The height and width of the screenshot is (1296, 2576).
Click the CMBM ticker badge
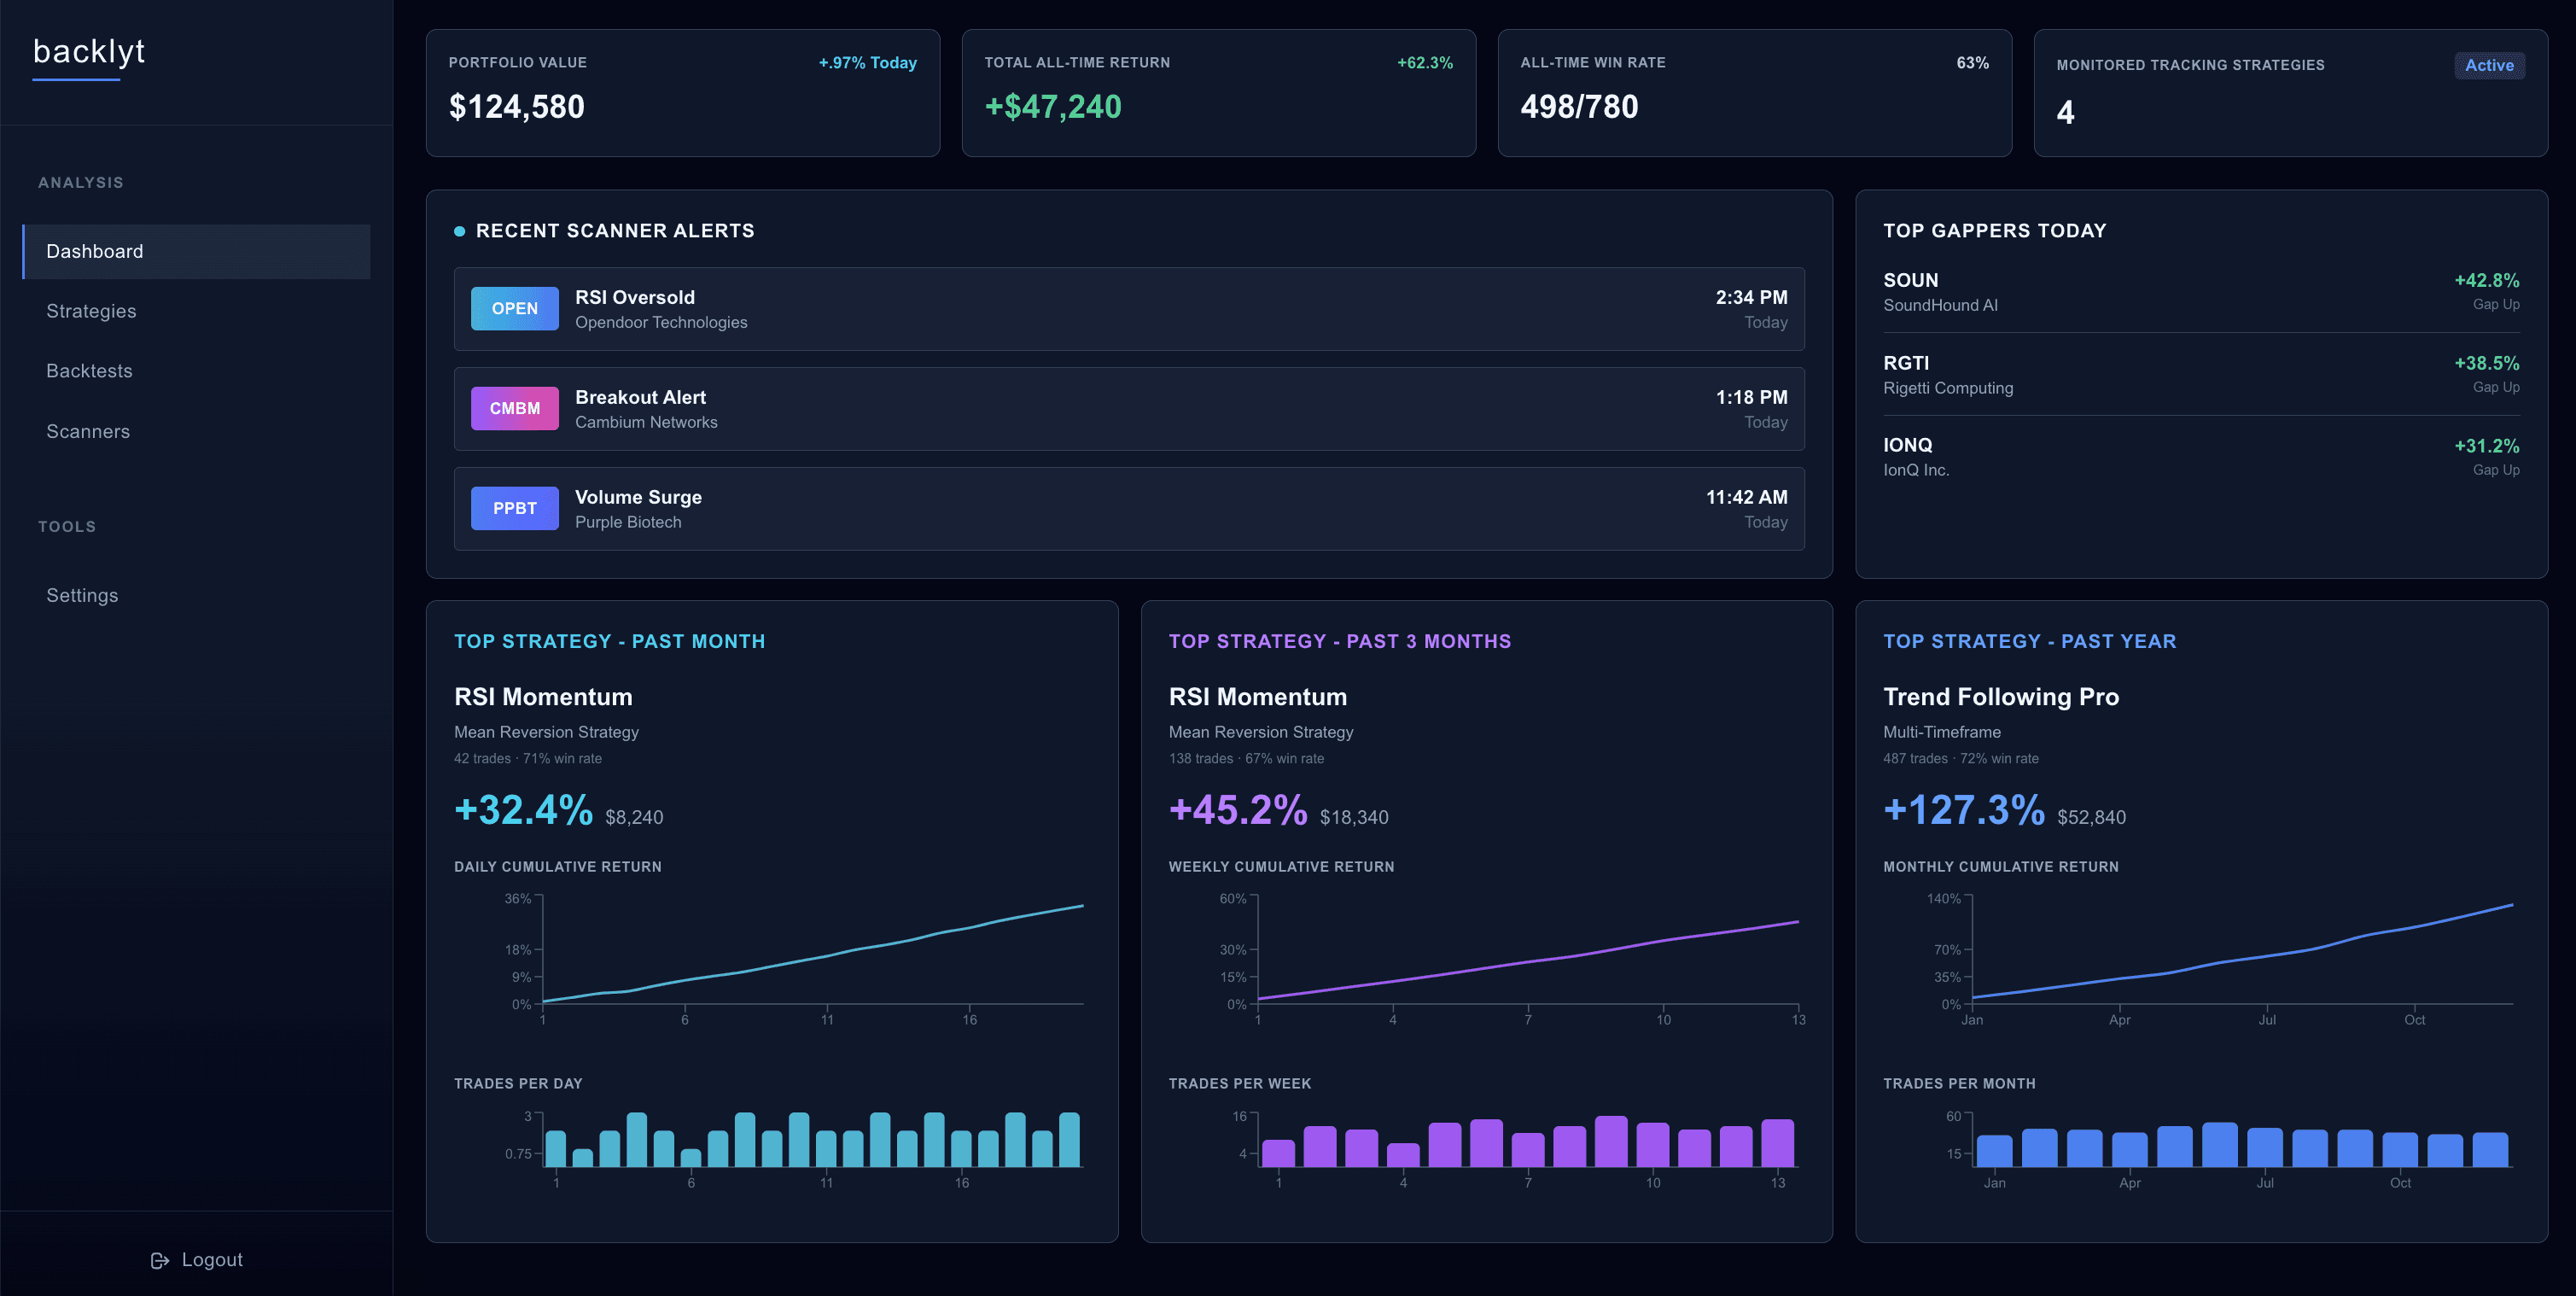tap(514, 408)
